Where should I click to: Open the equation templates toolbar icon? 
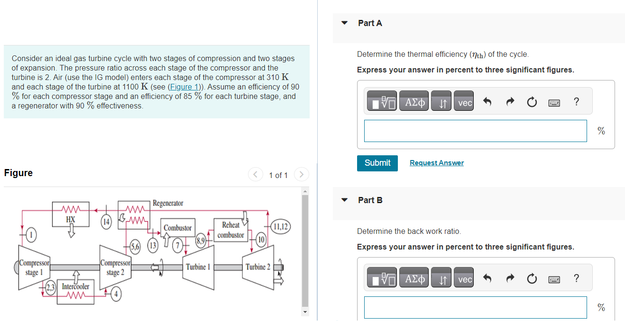[x=381, y=100]
